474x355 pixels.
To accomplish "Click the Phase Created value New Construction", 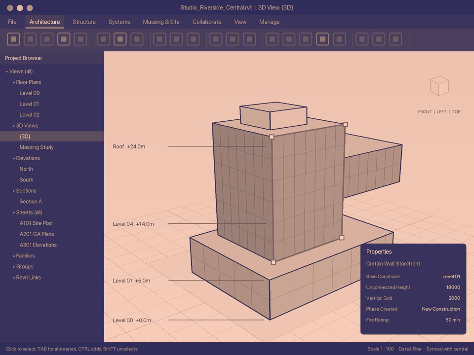I will pyautogui.click(x=441, y=309).
